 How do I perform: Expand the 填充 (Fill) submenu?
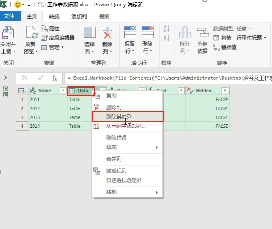pos(157,148)
